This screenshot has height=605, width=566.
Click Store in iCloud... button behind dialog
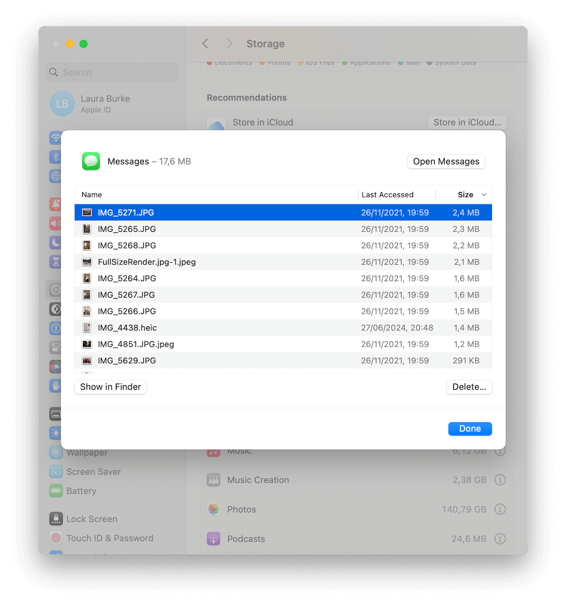click(x=467, y=122)
